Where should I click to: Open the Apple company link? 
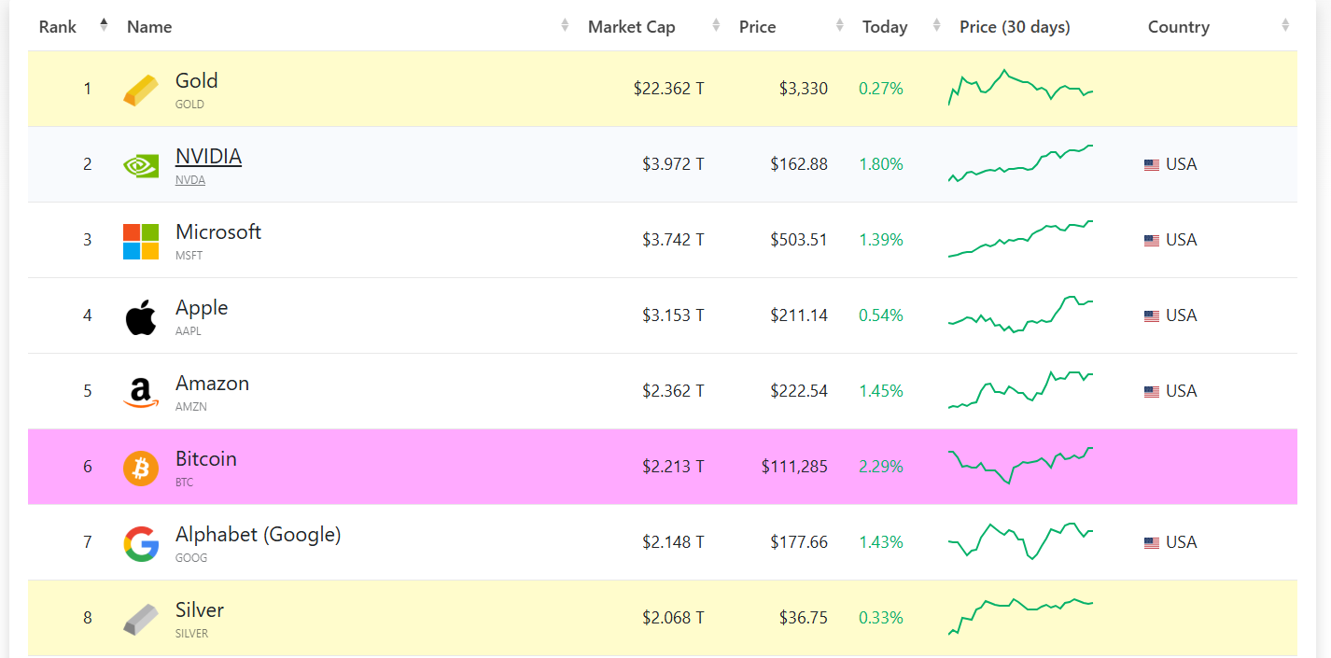(x=202, y=308)
